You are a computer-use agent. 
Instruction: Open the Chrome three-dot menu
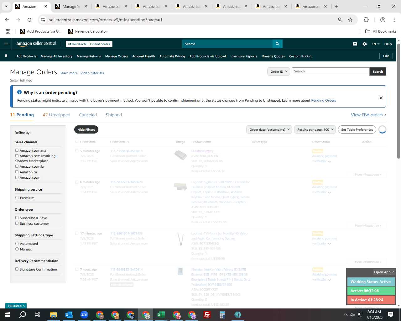pyautogui.click(x=394, y=20)
